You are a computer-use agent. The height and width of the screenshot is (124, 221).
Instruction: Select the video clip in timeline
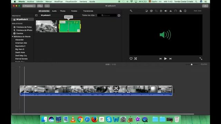tap(96, 91)
